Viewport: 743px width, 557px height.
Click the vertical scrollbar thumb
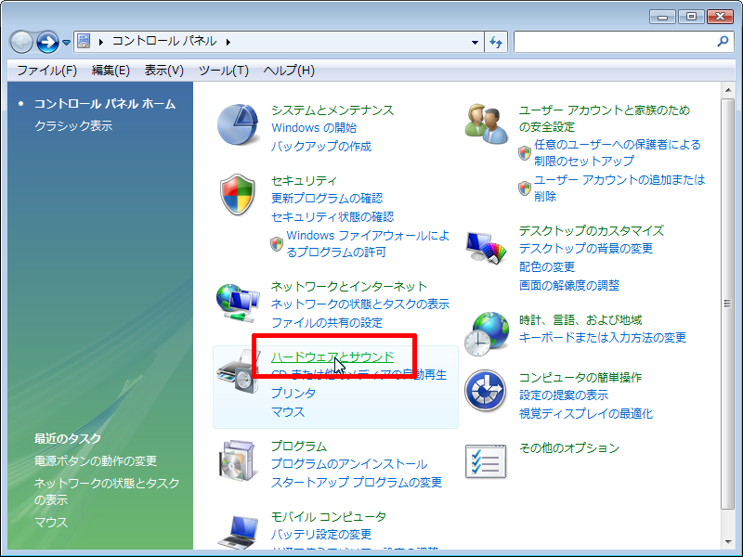(728, 304)
